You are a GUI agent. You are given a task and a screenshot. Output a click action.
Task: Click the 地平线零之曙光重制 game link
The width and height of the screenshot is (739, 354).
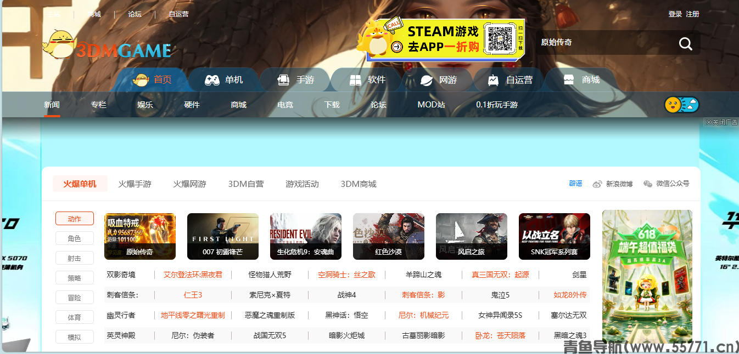(193, 315)
